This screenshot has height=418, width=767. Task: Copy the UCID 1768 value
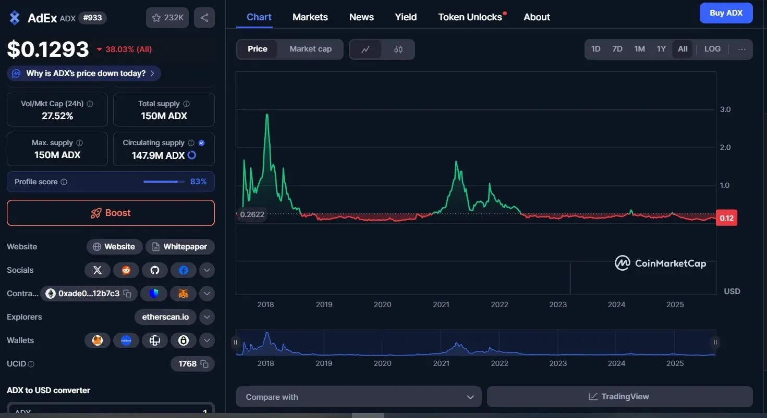(204, 364)
